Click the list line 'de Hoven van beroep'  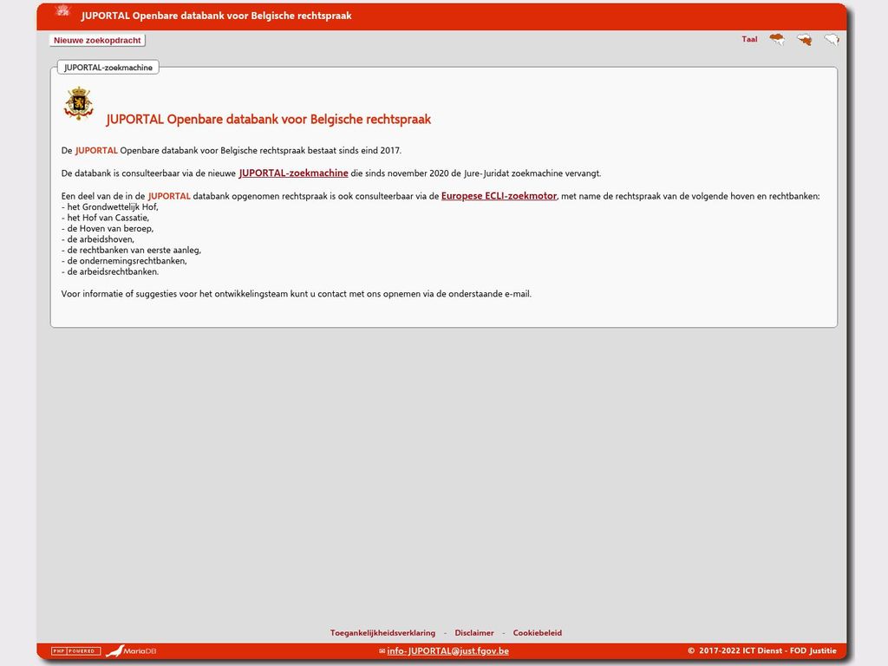[x=108, y=229]
